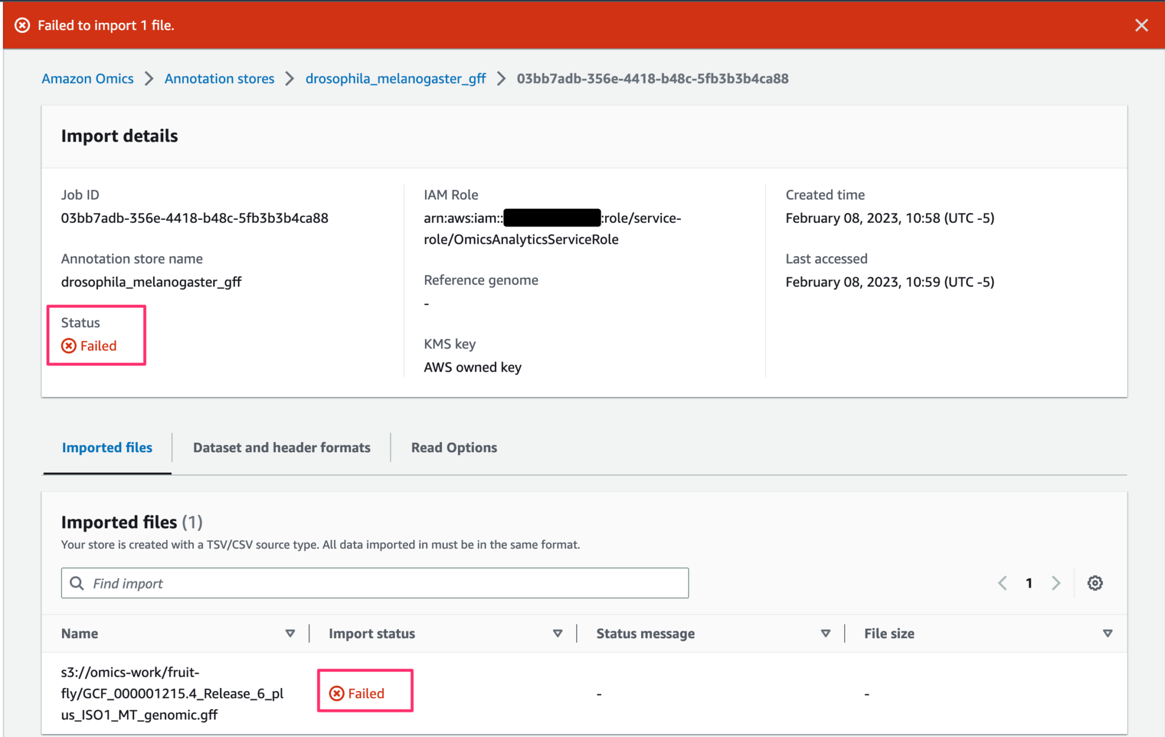This screenshot has width=1165, height=737.
Task: Click the breadcrumb chevron after Annotation stores
Action: (x=290, y=78)
